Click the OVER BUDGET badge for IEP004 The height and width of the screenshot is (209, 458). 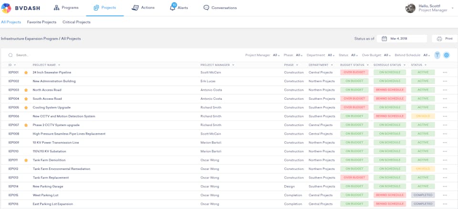[x=354, y=99]
